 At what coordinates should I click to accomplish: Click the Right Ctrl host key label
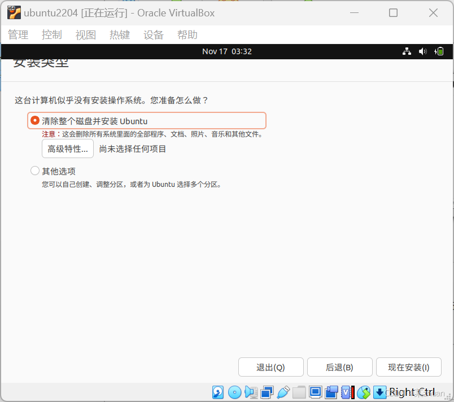pyautogui.click(x=412, y=392)
